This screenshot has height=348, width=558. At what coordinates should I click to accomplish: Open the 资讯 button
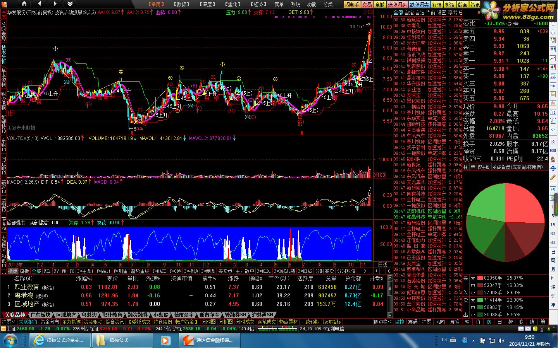tap(475, 5)
